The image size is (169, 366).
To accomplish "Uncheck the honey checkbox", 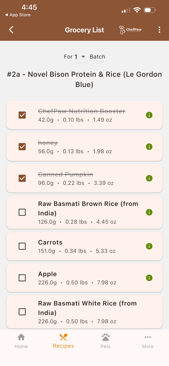I will coord(22,147).
